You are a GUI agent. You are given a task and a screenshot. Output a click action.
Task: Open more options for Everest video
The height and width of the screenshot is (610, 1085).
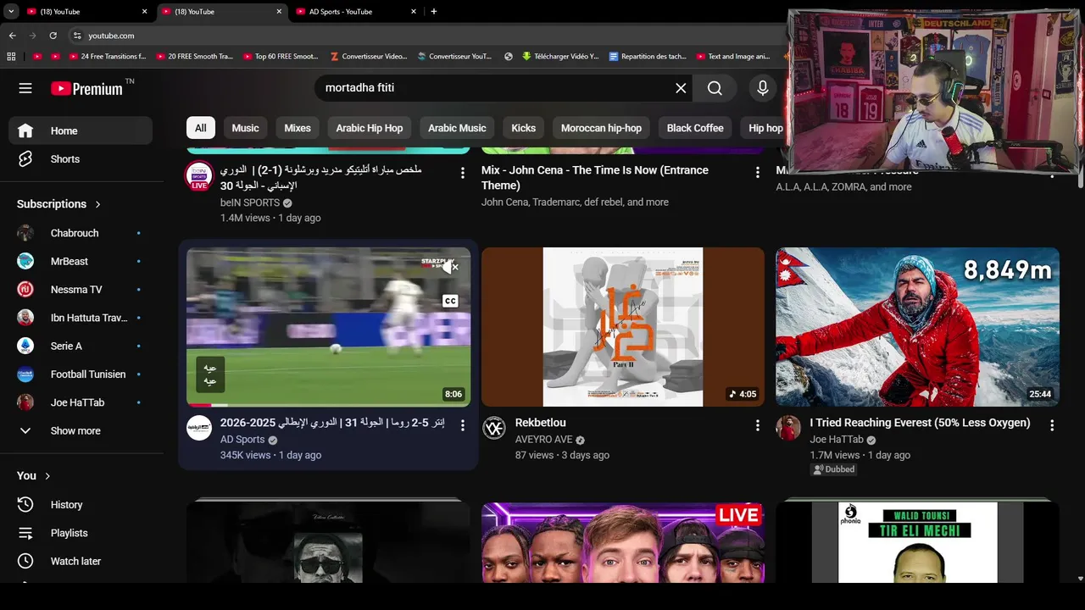pyautogui.click(x=1052, y=425)
